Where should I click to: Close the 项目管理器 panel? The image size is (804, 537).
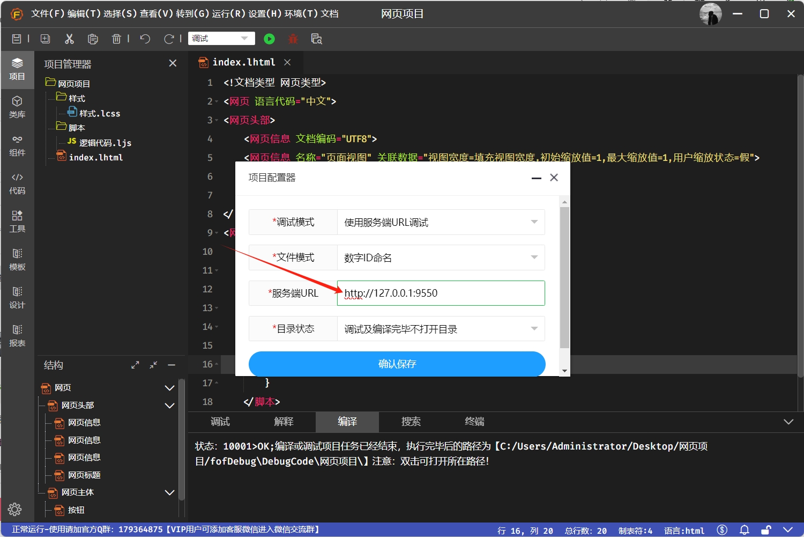(x=173, y=63)
